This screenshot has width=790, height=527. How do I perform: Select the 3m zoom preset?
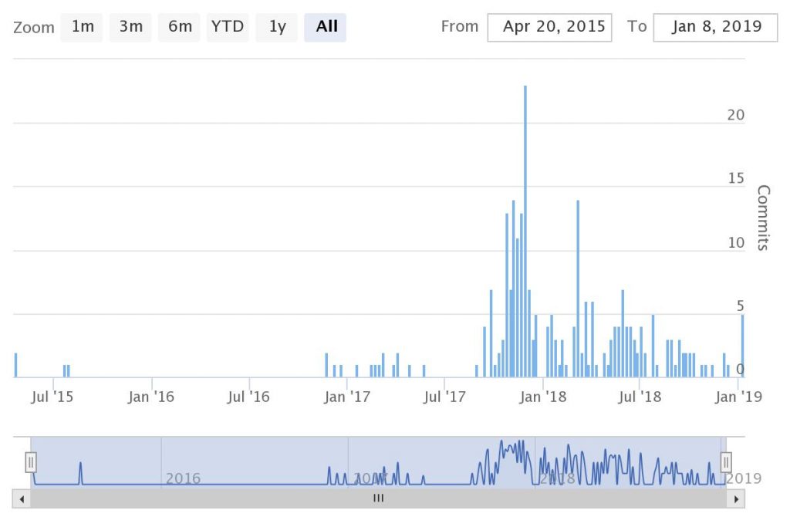tap(130, 27)
